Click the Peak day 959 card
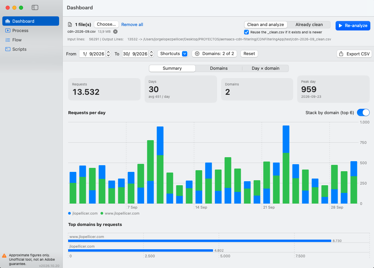The height and width of the screenshot is (268, 374). click(x=333, y=89)
